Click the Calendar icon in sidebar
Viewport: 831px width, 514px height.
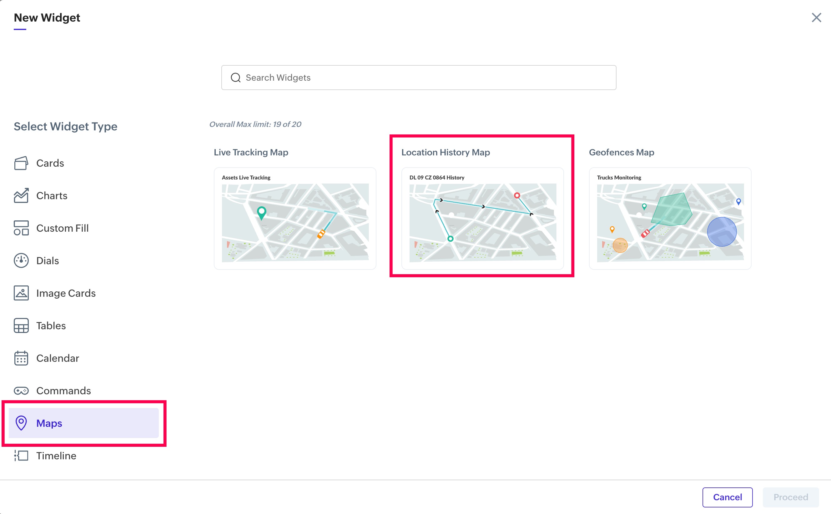tap(21, 358)
